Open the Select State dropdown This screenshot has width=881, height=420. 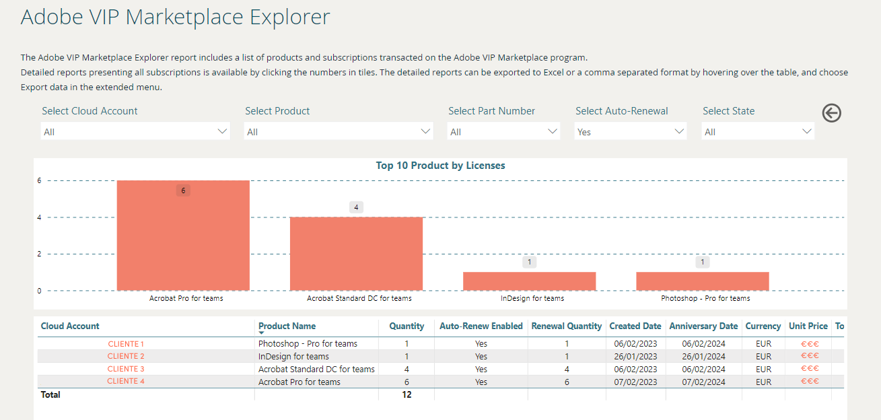tap(759, 132)
